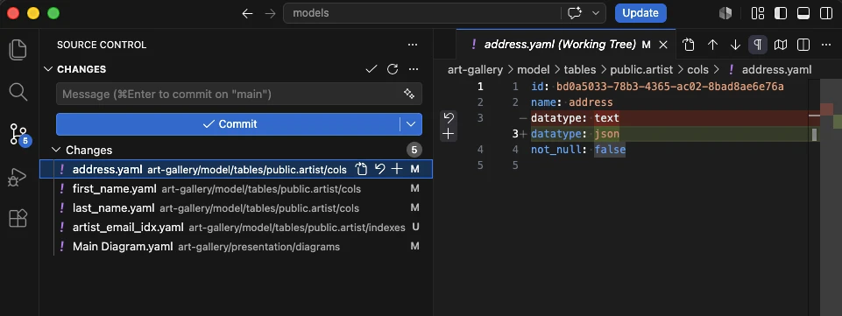Viewport: 842px width, 316px height.
Task: Close the address.yaml Working Tree tab
Action: point(663,45)
